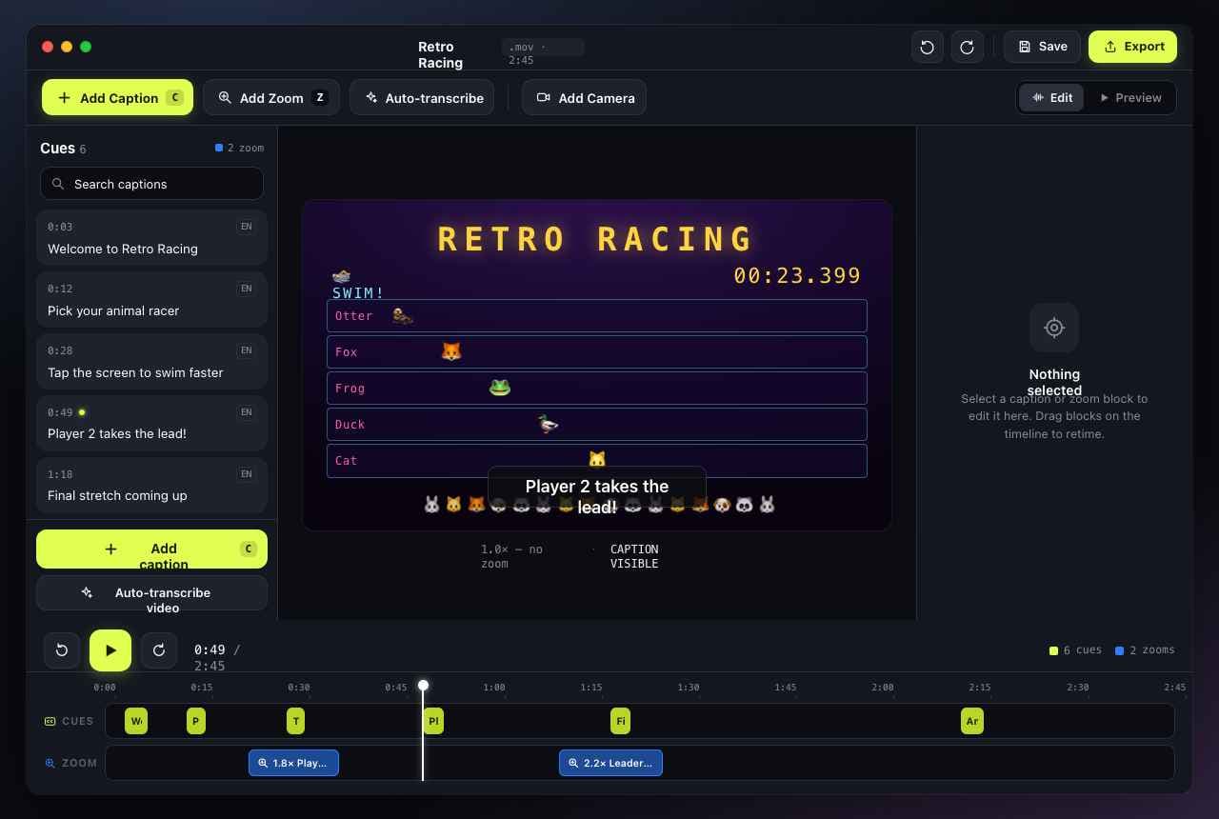
Task: Click the EN language badge on the 1:18 cue
Action: (246, 474)
